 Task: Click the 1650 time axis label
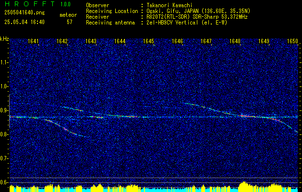point(292,41)
